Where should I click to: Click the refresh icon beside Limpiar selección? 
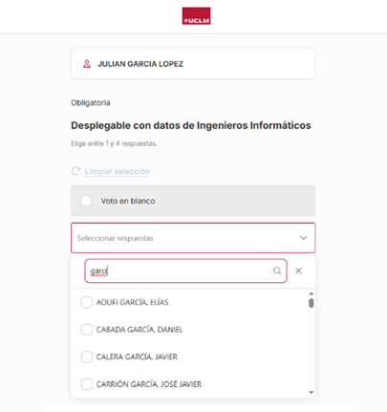(x=75, y=171)
